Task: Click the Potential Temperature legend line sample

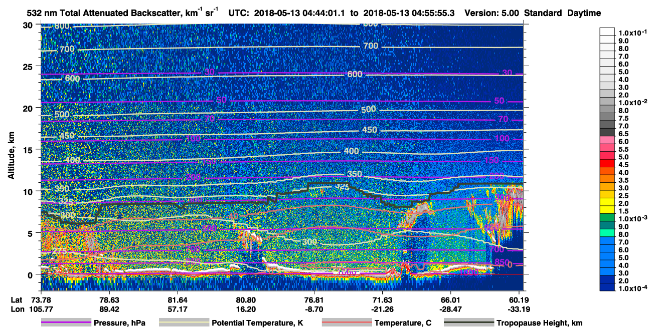Action: [184, 323]
